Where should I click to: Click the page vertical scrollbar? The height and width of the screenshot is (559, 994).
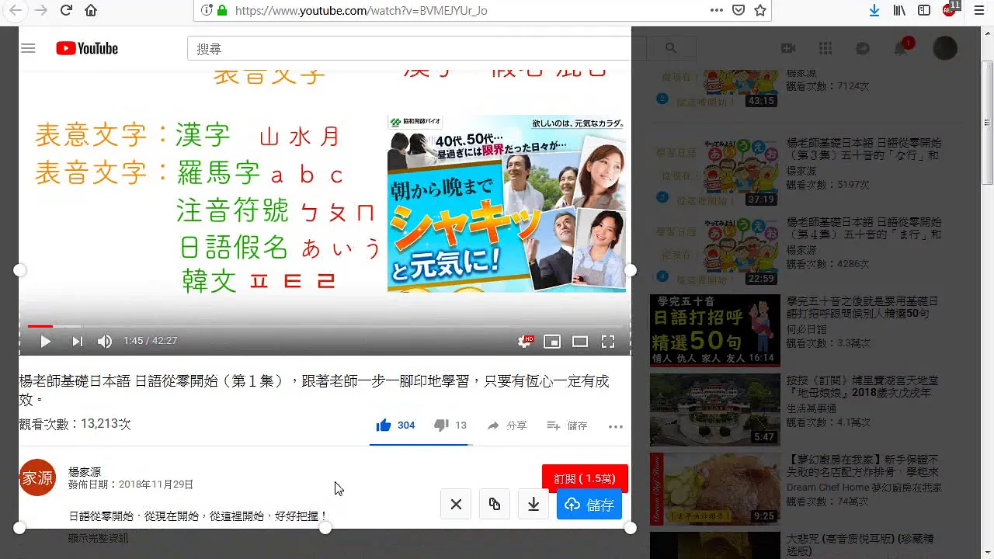(987, 123)
